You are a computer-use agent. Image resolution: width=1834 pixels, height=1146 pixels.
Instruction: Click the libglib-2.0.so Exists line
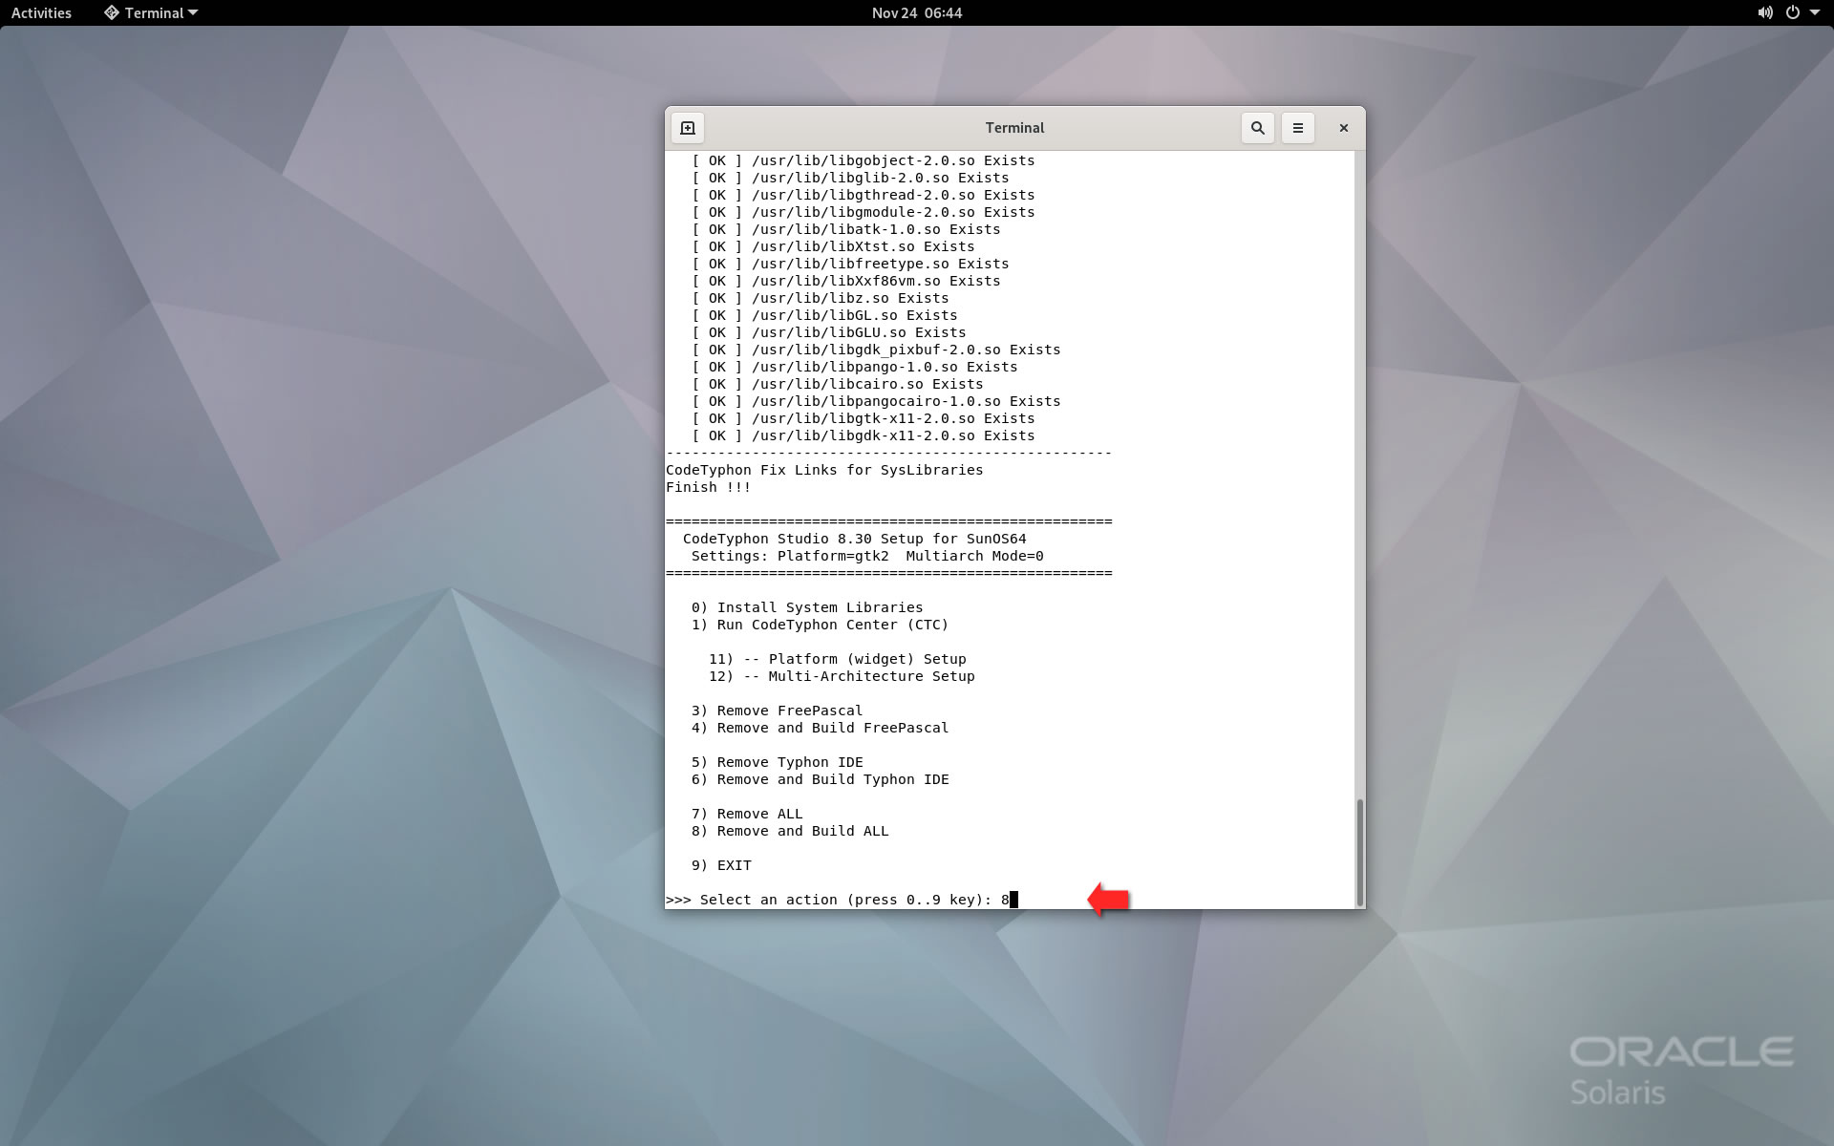point(850,178)
